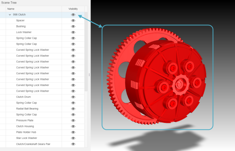The image size is (235, 151).
Task: Select the Spacer item in the scene tree
Action: [x=20, y=21]
